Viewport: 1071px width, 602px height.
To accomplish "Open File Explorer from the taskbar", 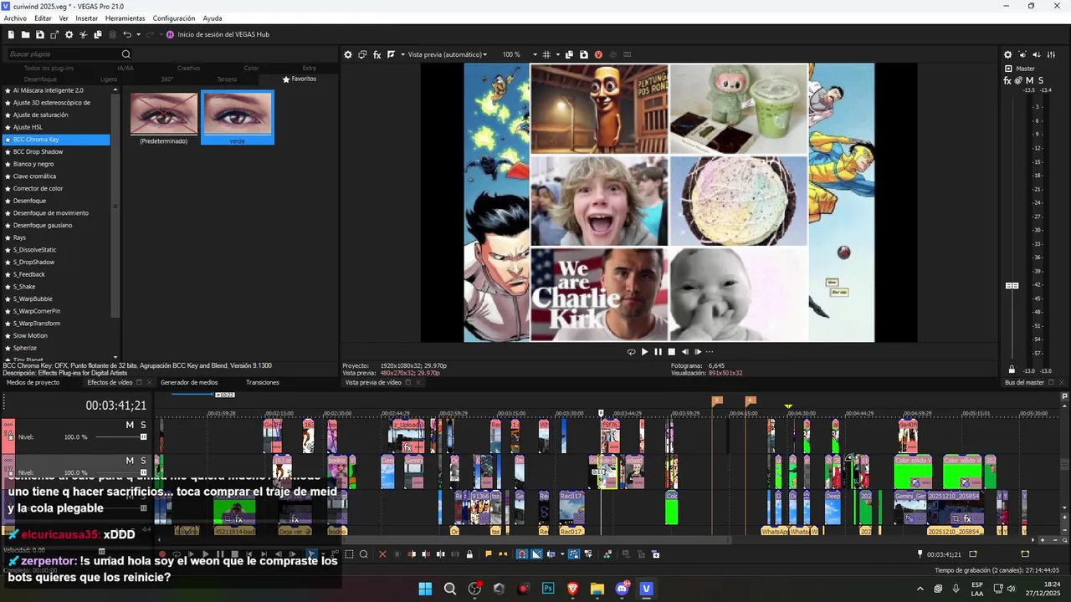I will [597, 589].
